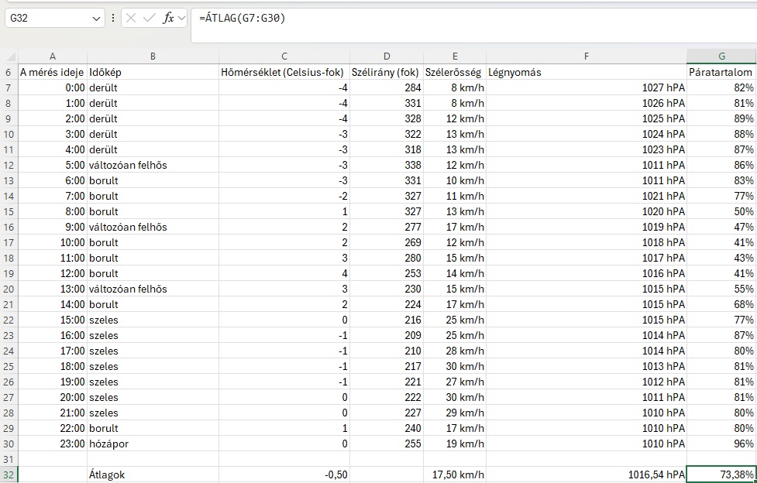The image size is (757, 483).
Task: Click 'szeles' in the 15:00 row
Action: point(153,320)
